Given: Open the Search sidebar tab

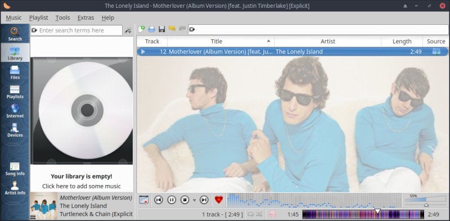Looking at the screenshot, I should pos(15,34).
